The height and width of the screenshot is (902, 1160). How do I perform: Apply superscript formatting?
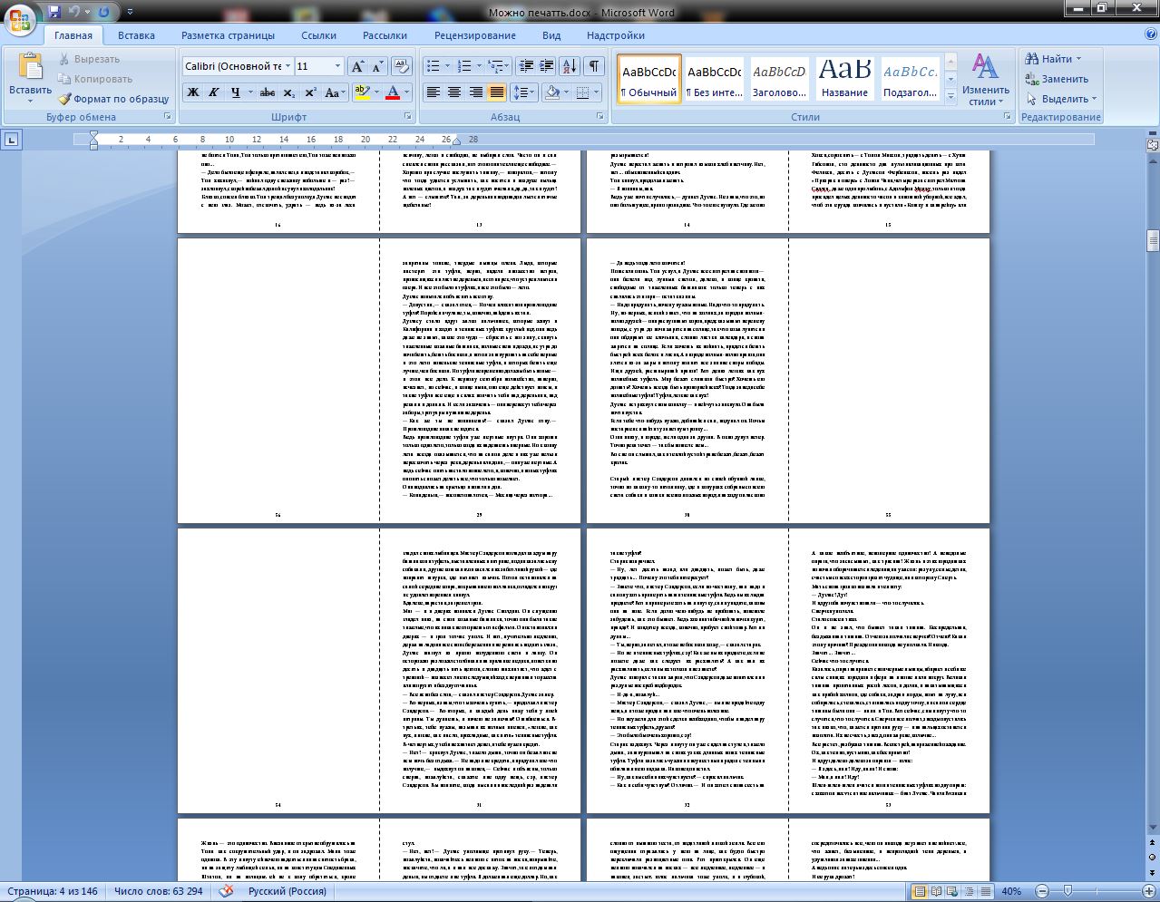point(310,92)
